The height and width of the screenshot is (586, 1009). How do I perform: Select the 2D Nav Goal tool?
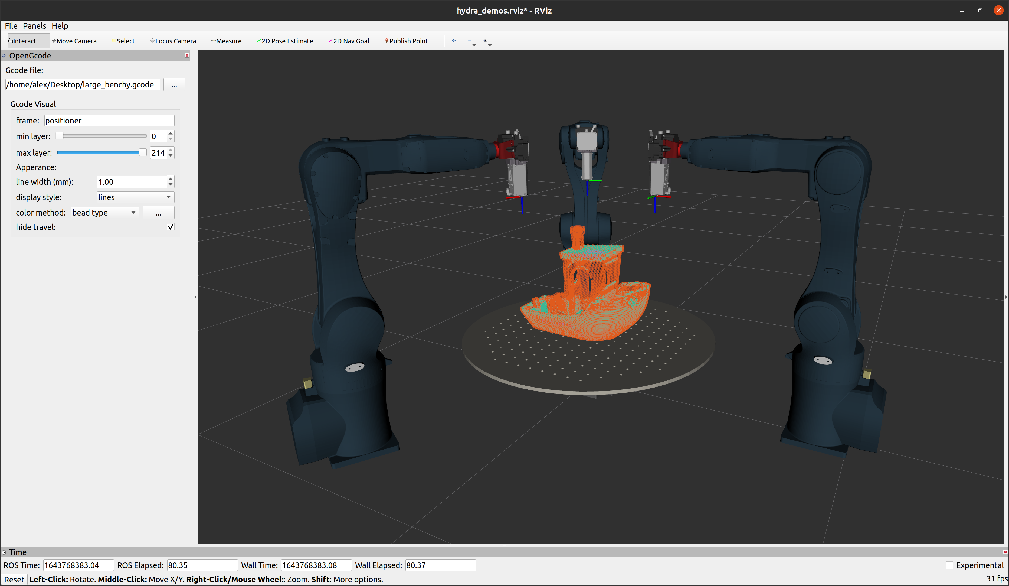tap(349, 41)
